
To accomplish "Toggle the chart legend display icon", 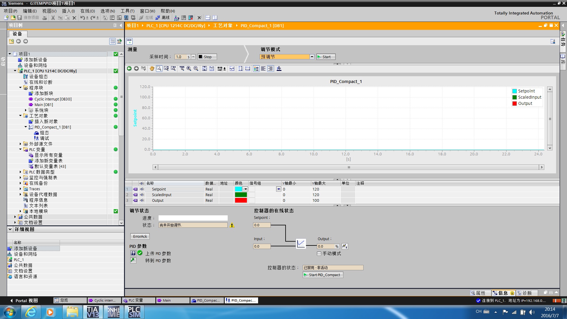I will pyautogui.click(x=256, y=69).
